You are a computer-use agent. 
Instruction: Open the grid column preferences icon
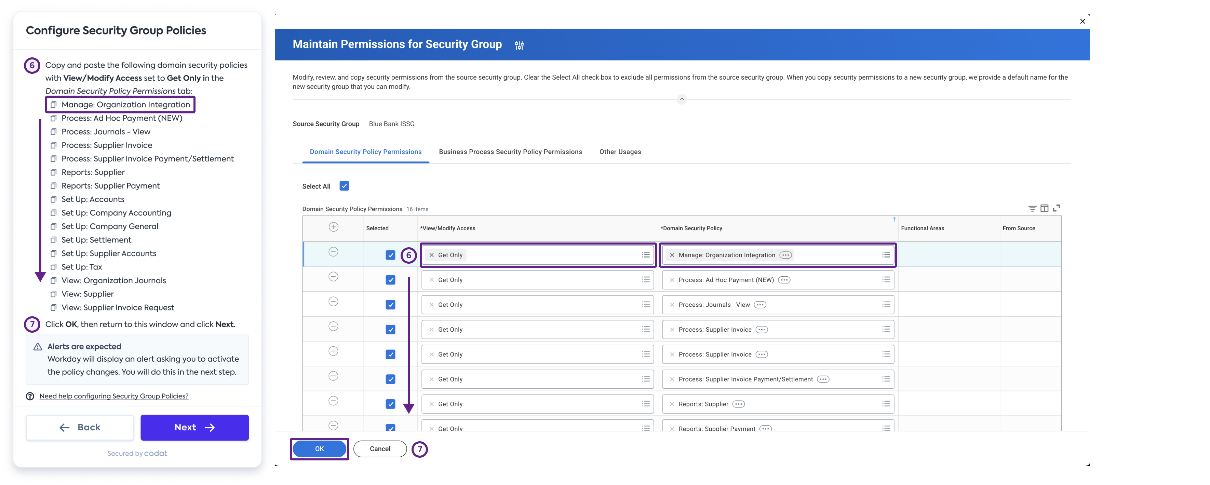tap(1045, 208)
